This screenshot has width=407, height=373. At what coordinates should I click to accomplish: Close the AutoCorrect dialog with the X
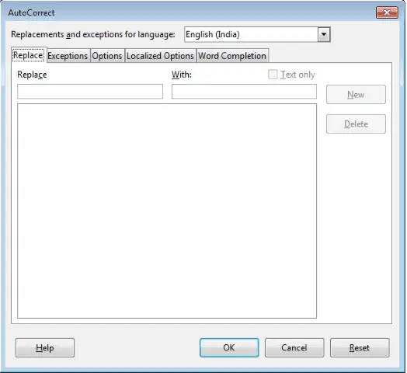[x=387, y=12]
